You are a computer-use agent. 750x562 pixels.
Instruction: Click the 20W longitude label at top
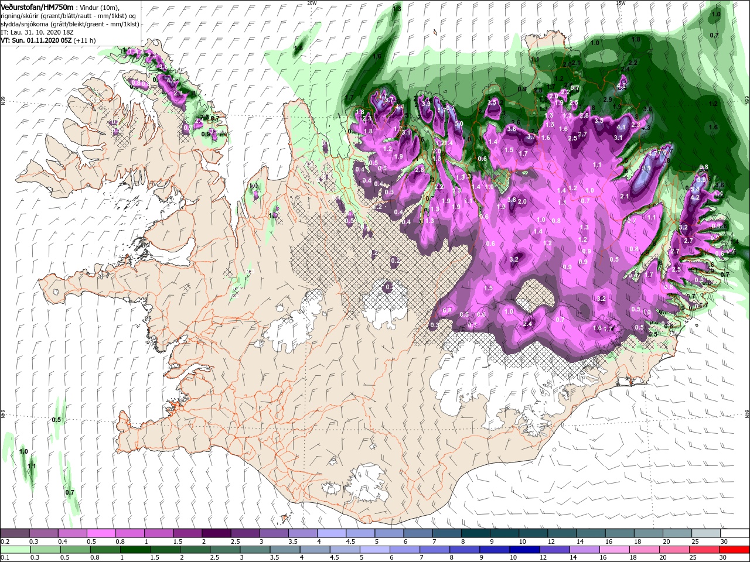[311, 2]
